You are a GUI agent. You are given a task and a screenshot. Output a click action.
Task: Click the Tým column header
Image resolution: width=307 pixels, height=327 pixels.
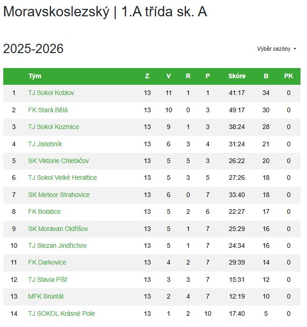(35, 76)
